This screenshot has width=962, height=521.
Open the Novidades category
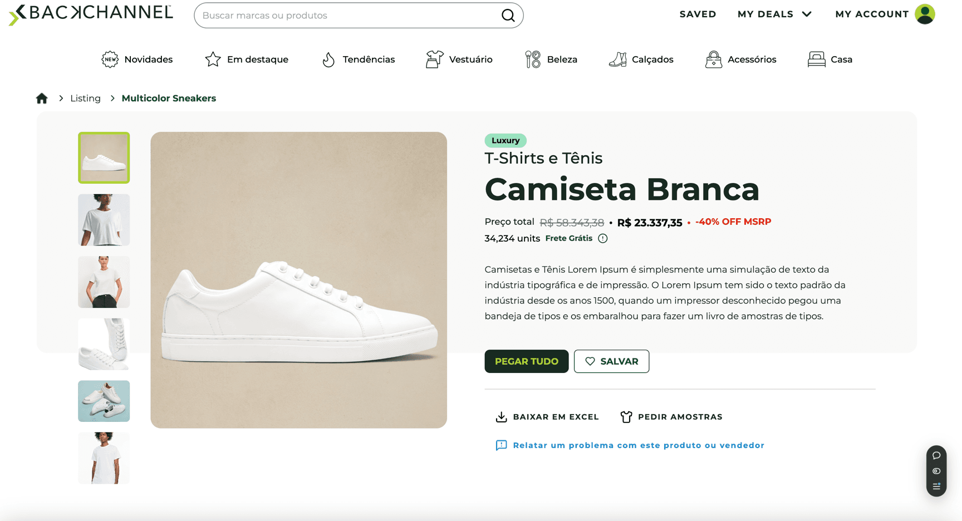[138, 60]
